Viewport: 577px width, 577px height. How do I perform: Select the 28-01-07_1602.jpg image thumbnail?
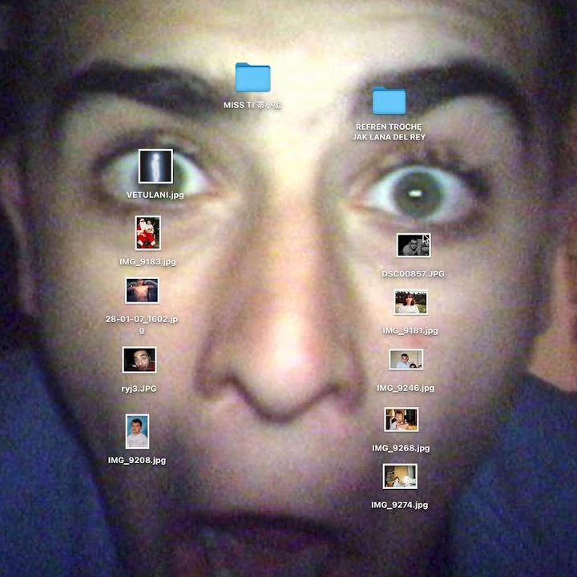(x=142, y=290)
